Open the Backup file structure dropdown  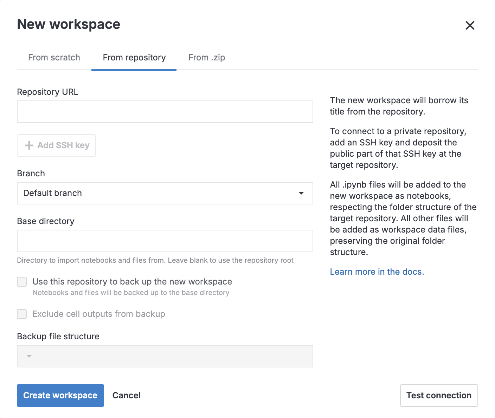click(165, 356)
